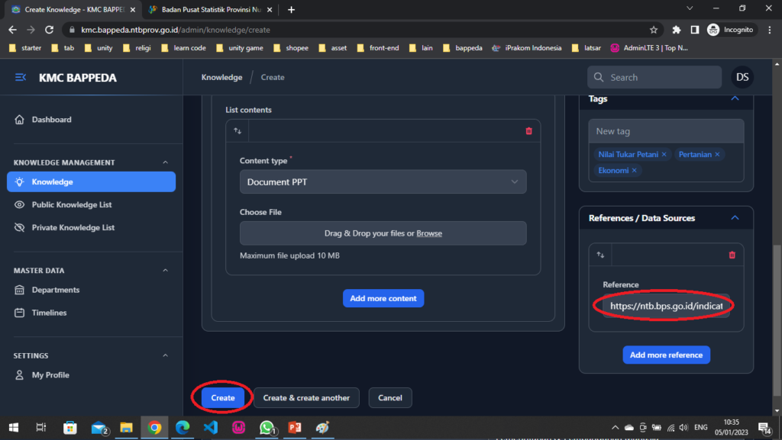Click the Add more content button
The width and height of the screenshot is (782, 440).
click(x=383, y=298)
